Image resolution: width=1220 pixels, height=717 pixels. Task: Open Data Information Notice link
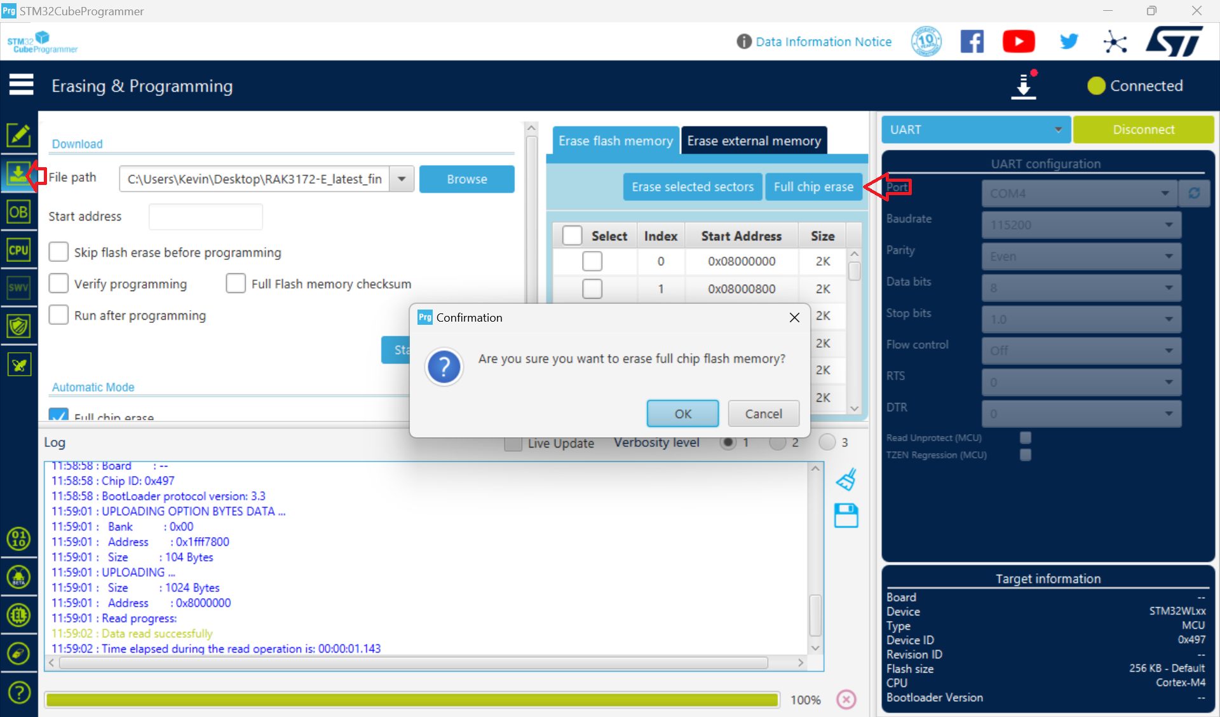click(823, 42)
